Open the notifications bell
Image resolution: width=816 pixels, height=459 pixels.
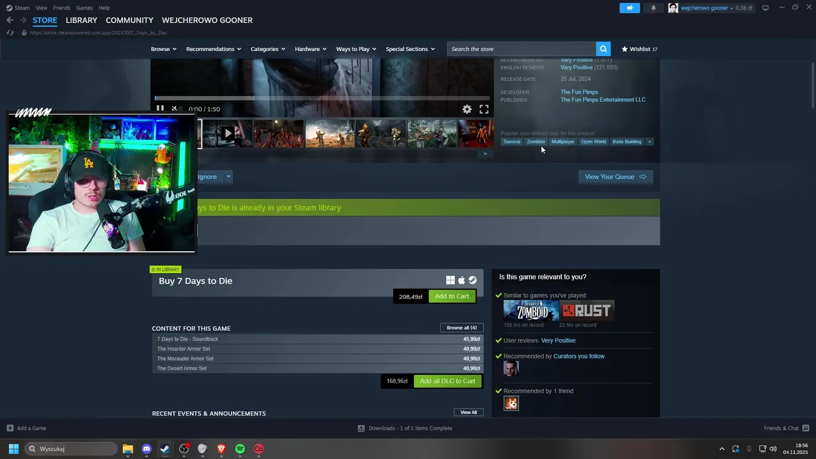[x=653, y=8]
